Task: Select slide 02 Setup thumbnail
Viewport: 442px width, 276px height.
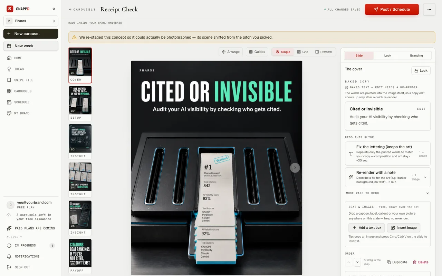Action: pyautogui.click(x=80, y=103)
